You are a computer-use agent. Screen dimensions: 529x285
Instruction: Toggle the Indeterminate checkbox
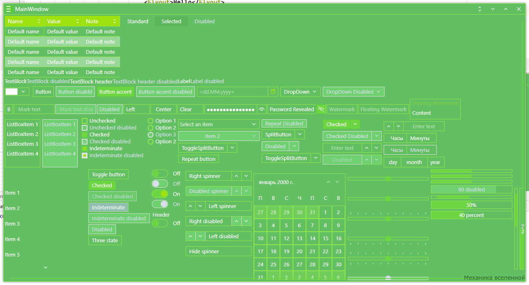(x=85, y=149)
